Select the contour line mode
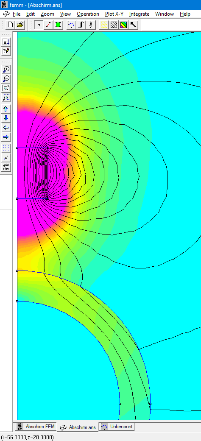 click(x=49, y=25)
